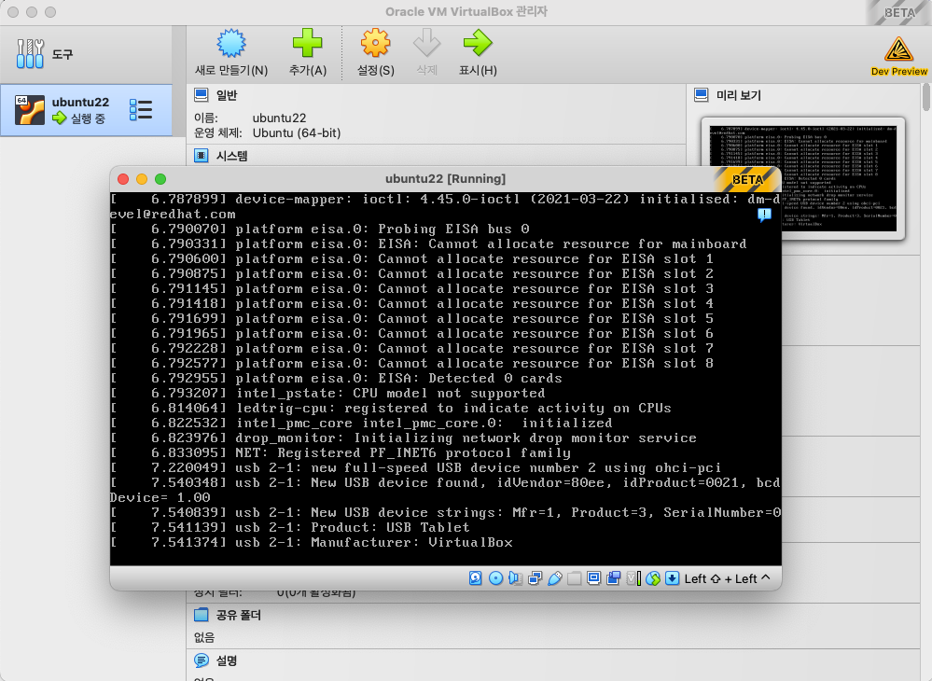Click the 일반 section monitor icon

(x=202, y=95)
